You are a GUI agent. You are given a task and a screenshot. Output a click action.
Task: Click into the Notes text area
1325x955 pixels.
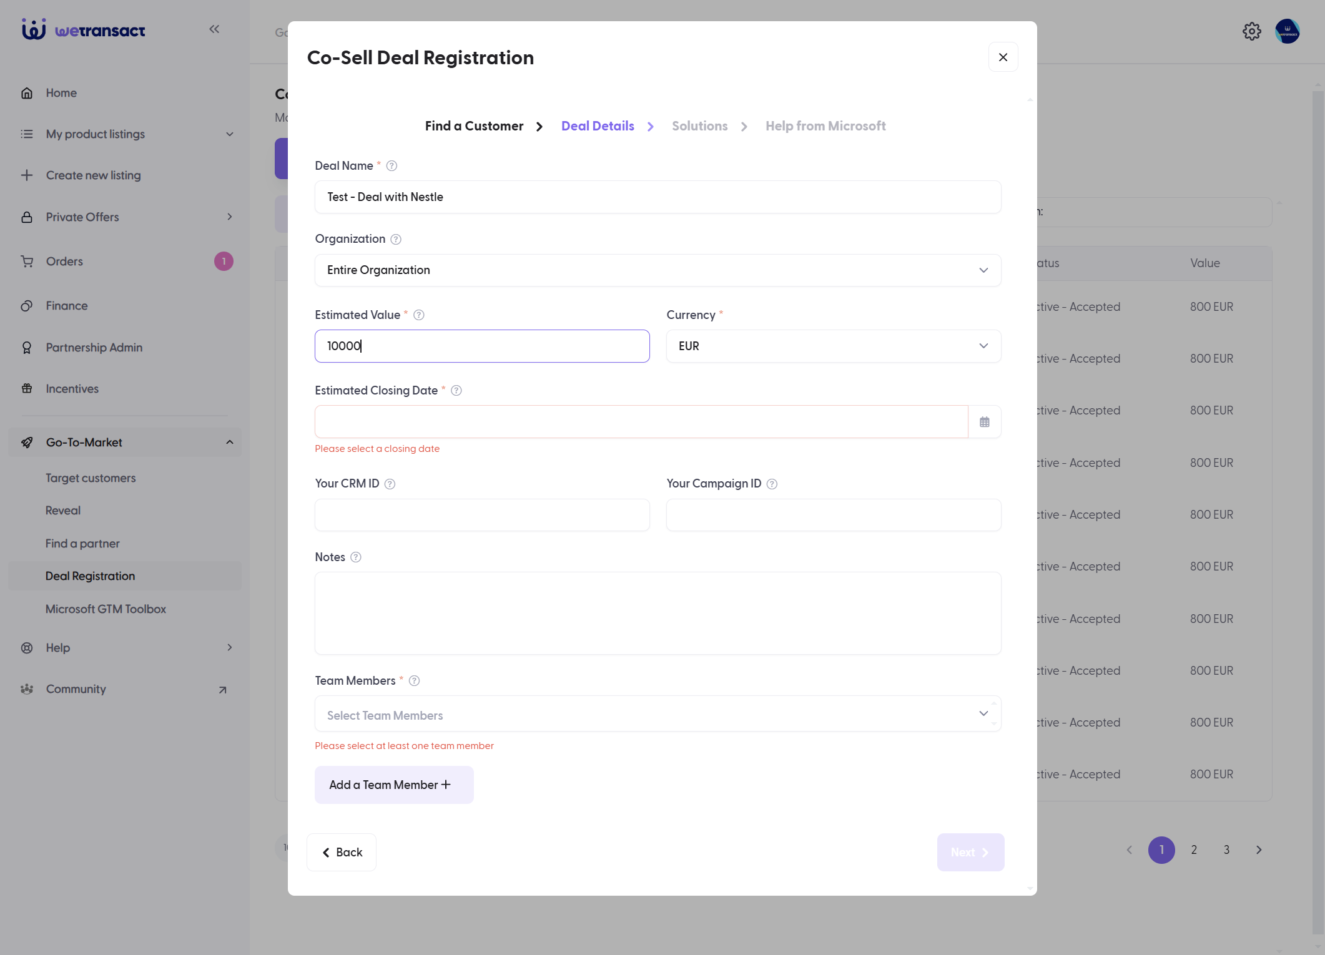(x=658, y=614)
